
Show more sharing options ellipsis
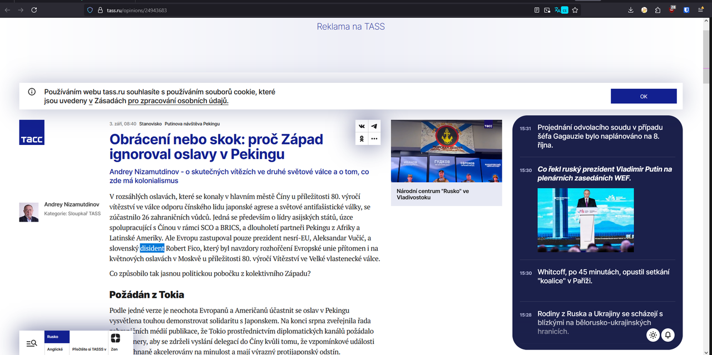pyautogui.click(x=374, y=138)
